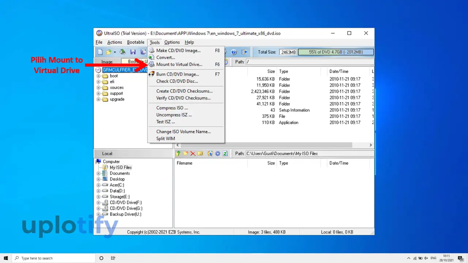Click the taskbar search box
The height and width of the screenshot is (263, 468).
point(53,258)
